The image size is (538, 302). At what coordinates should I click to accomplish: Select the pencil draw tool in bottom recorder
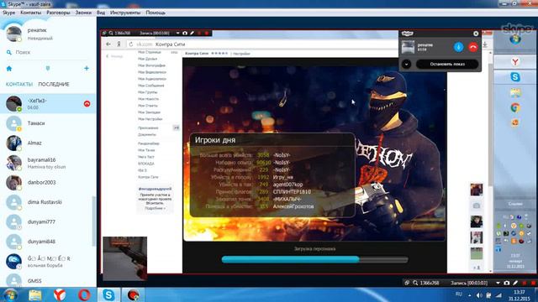(x=515, y=283)
